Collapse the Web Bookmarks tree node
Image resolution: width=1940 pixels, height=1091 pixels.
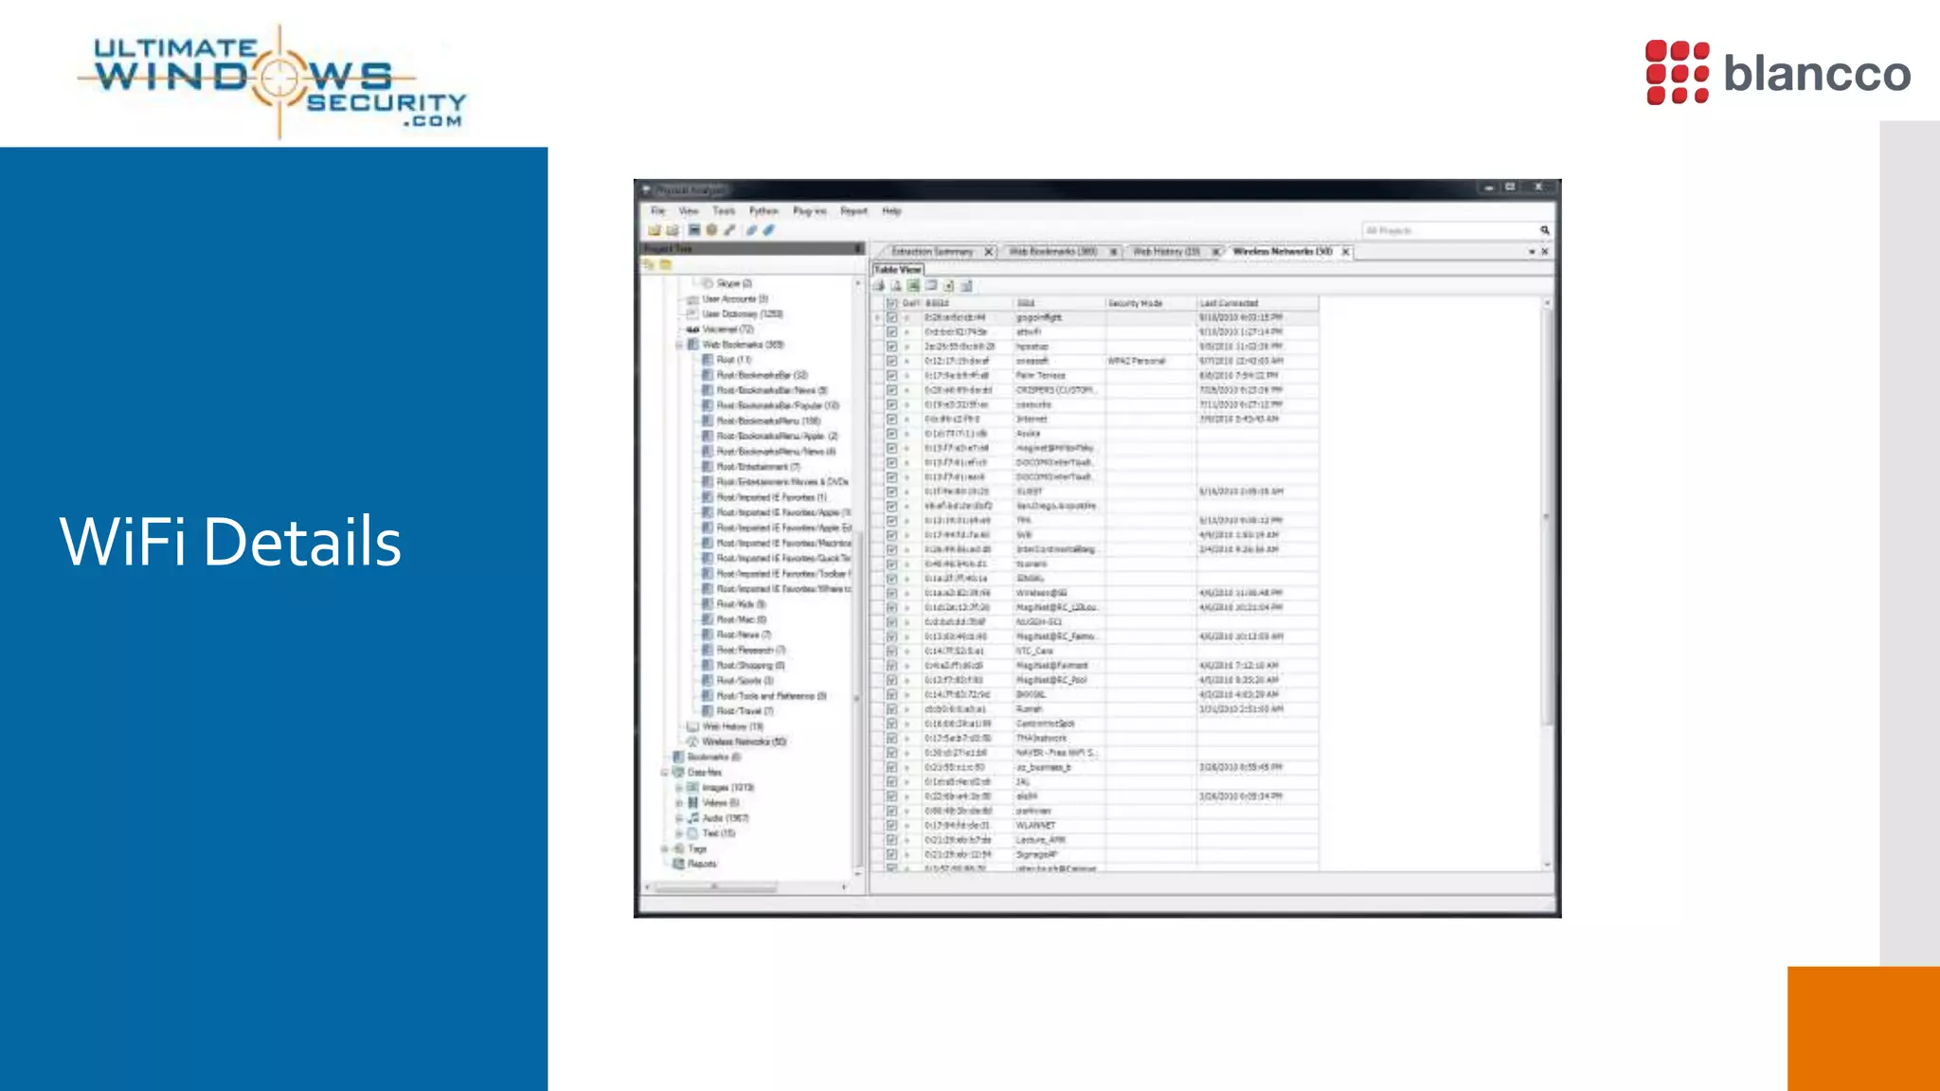678,345
